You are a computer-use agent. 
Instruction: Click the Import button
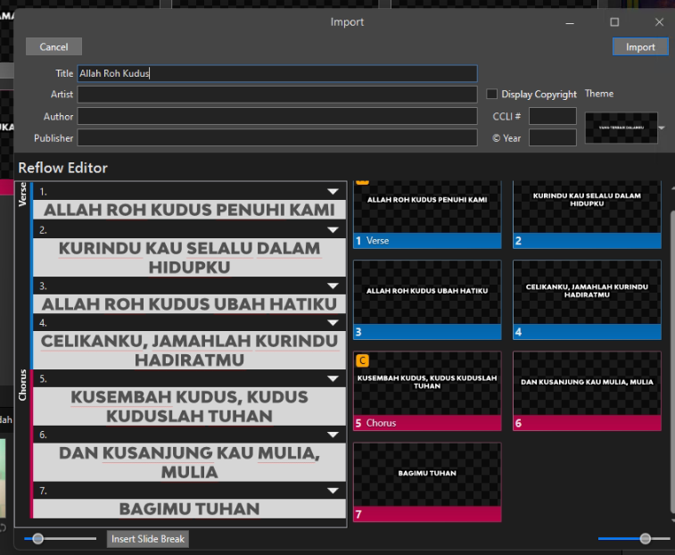click(x=640, y=47)
